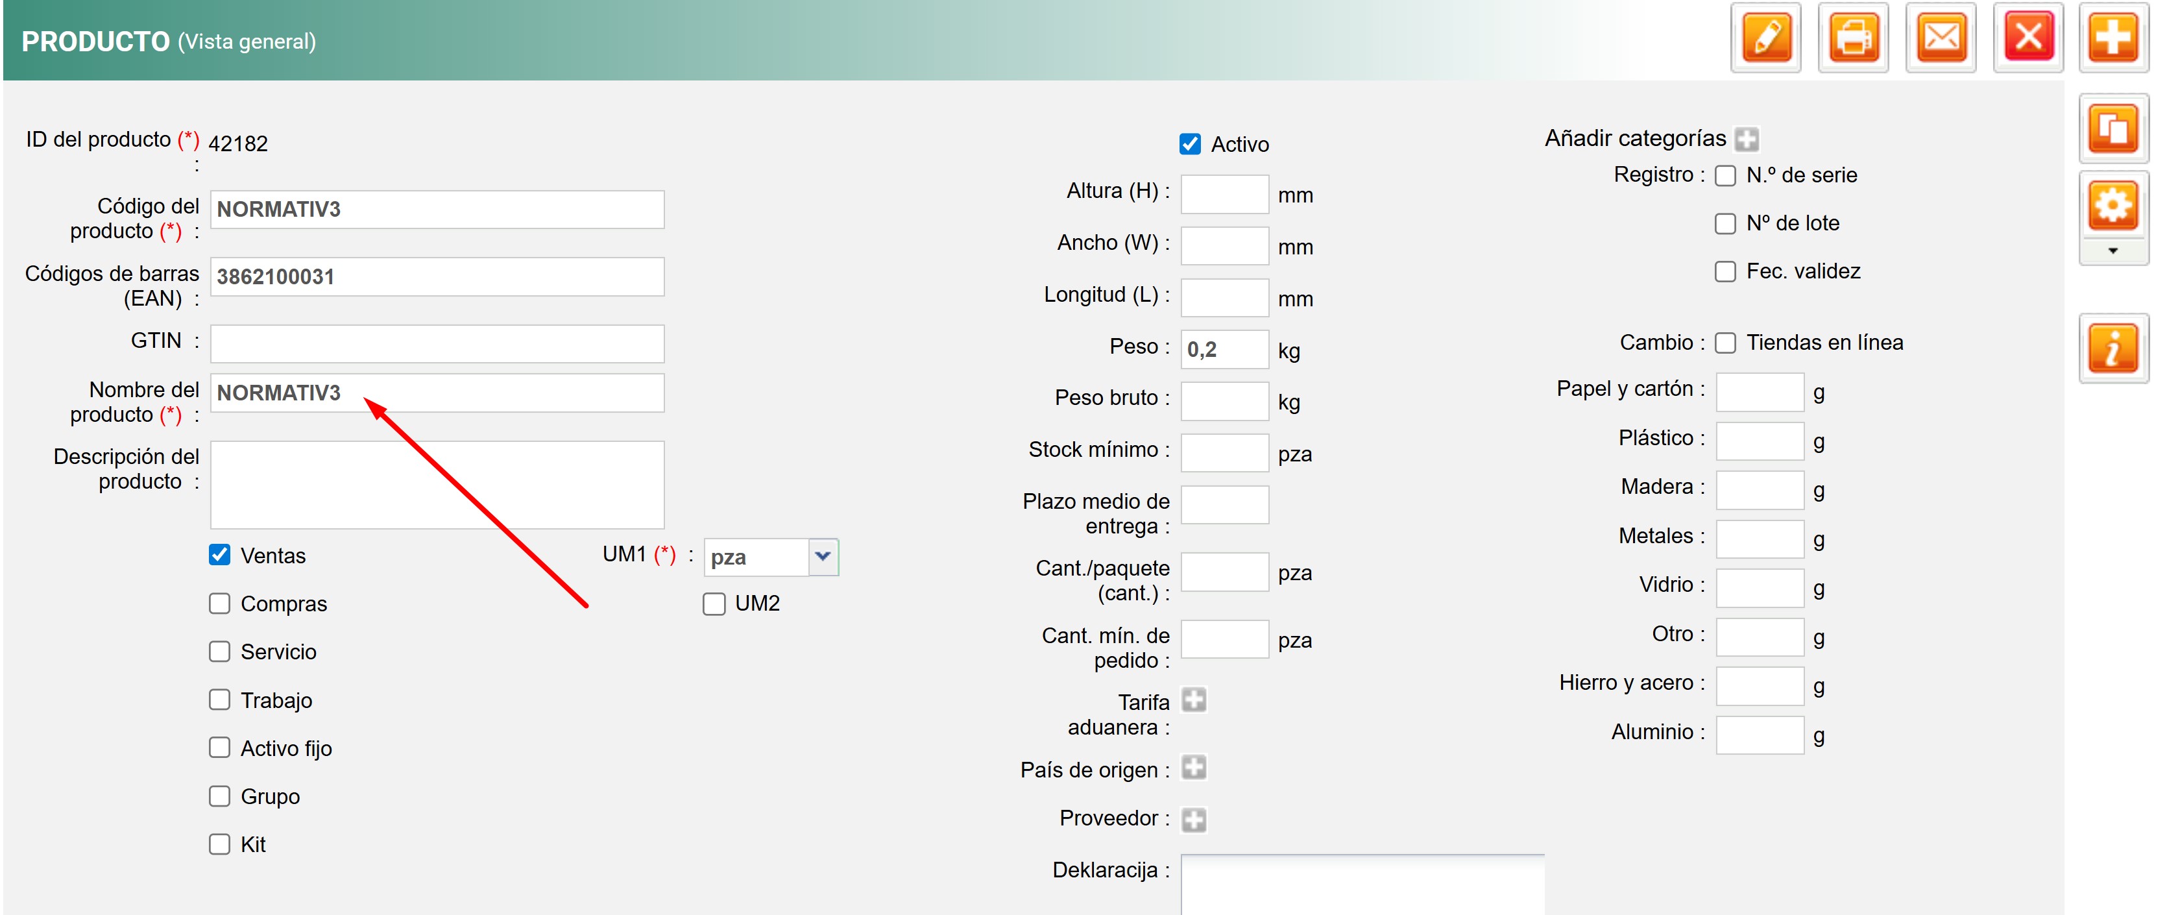Tick the Trabajo checkbox
The image size is (2167, 915).
[x=219, y=700]
